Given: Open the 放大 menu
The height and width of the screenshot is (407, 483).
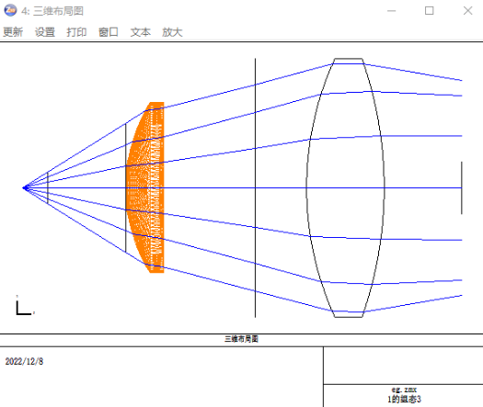Looking at the screenshot, I should pyautogui.click(x=172, y=32).
